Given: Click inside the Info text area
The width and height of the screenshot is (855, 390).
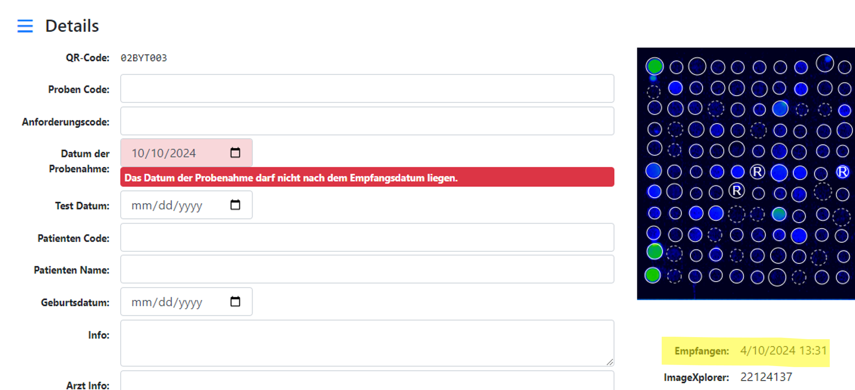Looking at the screenshot, I should point(367,343).
